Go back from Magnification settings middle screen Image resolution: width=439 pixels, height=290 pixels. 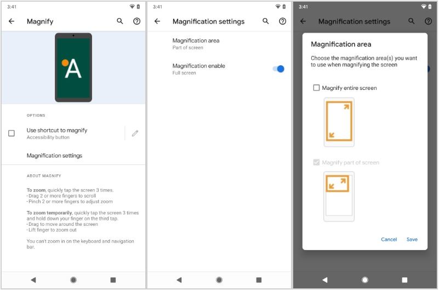(x=157, y=21)
